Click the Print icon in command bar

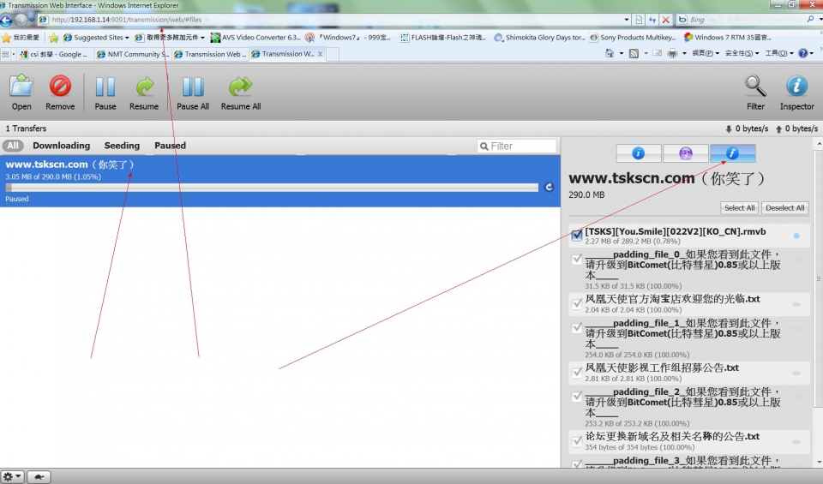coord(672,53)
